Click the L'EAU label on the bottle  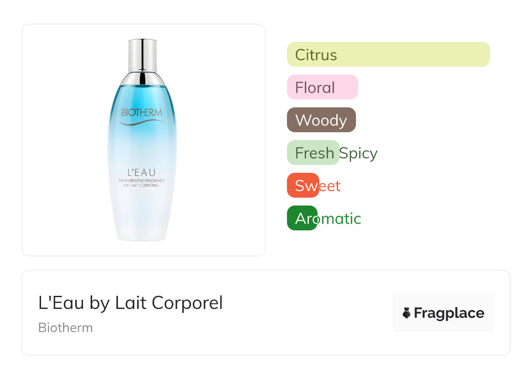(142, 172)
